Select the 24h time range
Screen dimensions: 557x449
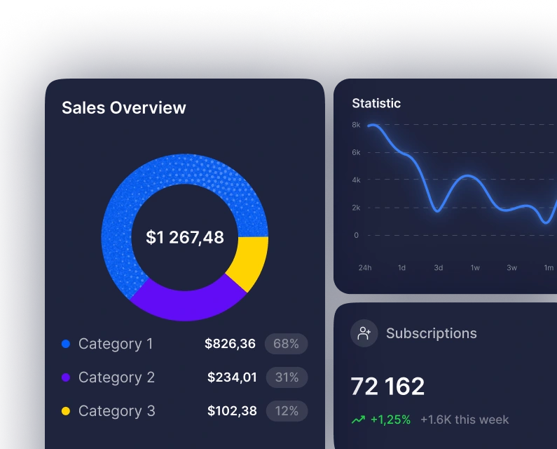click(x=365, y=268)
